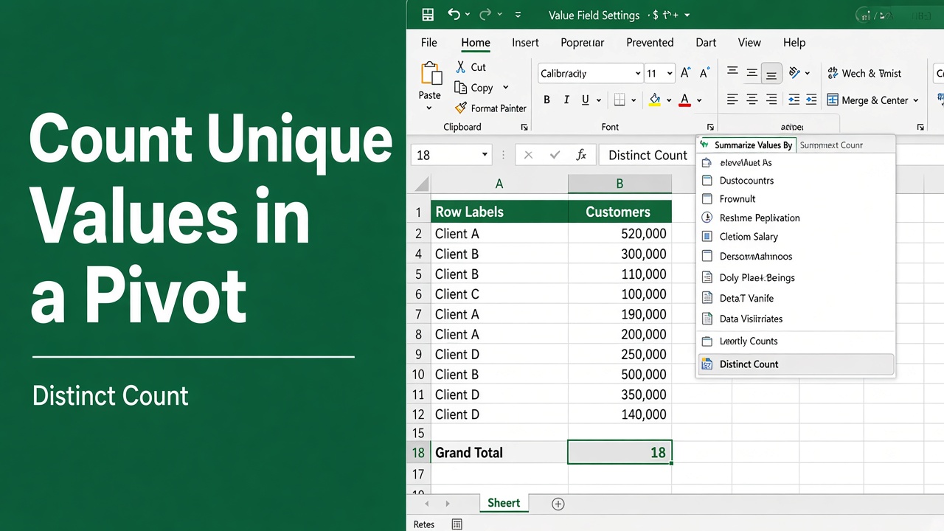944x531 pixels.
Task: Align text right
Action: 771,100
